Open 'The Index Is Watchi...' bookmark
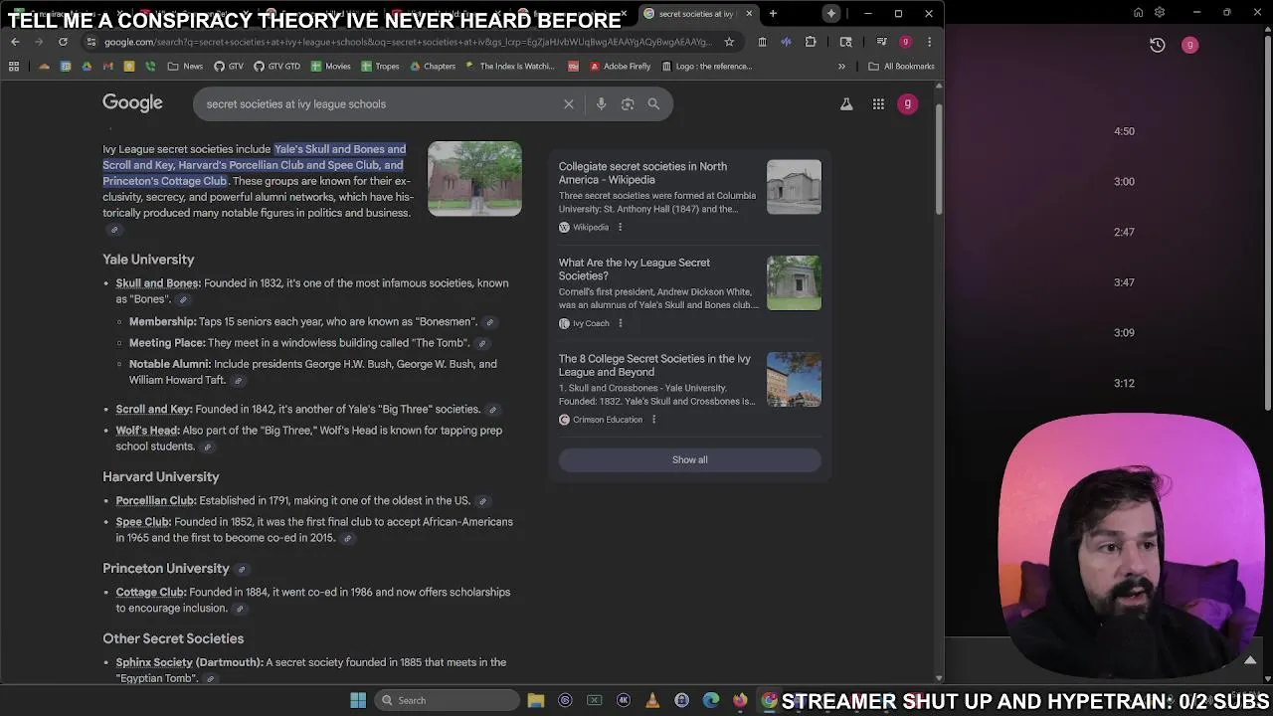1273x716 pixels. (509, 67)
